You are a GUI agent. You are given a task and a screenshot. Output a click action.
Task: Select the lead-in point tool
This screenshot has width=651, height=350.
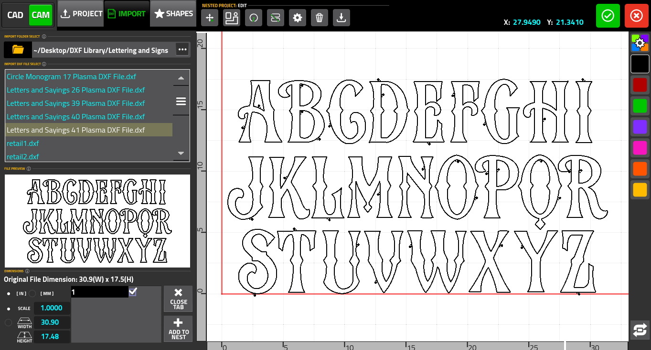(x=254, y=18)
